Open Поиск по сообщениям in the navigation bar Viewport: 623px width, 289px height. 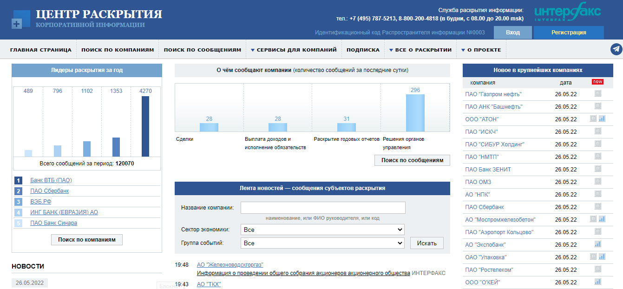(203, 50)
